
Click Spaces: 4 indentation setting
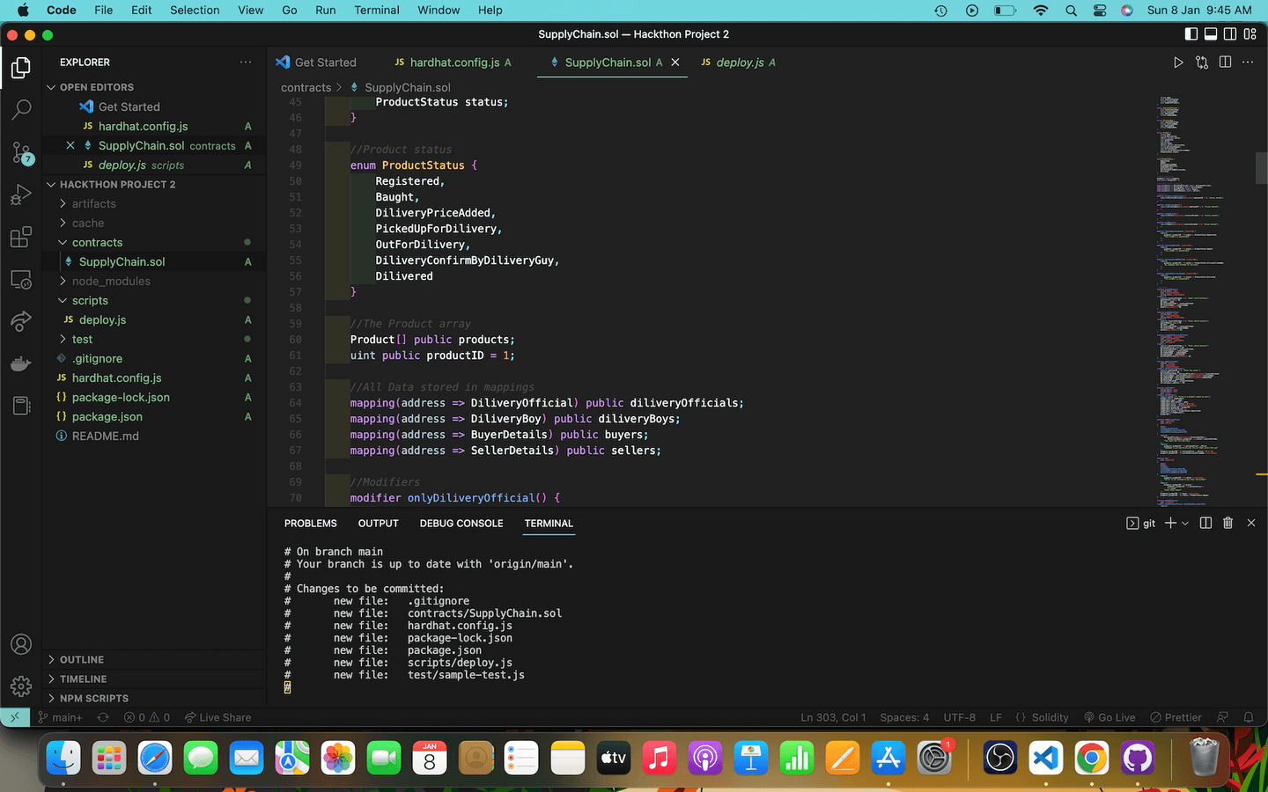(904, 717)
